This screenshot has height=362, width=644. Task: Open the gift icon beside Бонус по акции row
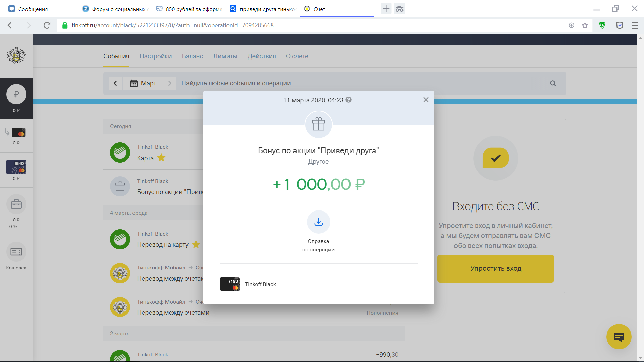coord(120,186)
